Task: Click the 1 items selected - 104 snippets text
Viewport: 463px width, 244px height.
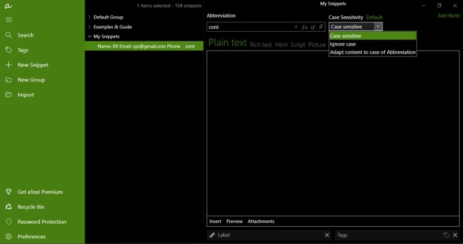Action: coord(169,6)
